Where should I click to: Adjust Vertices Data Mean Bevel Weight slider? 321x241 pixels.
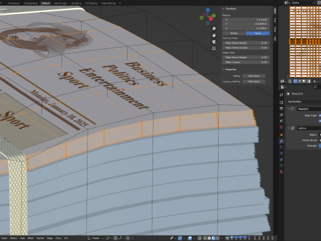point(246,43)
